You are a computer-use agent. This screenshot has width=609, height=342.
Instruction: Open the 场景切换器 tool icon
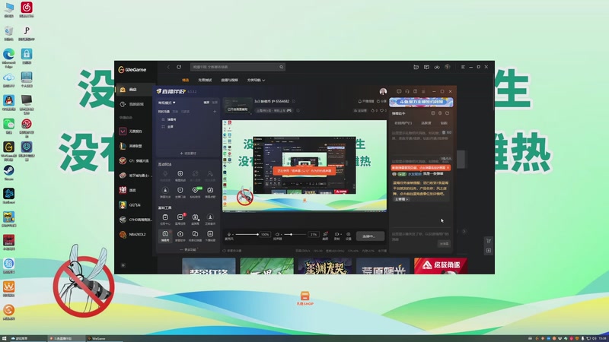click(x=196, y=236)
